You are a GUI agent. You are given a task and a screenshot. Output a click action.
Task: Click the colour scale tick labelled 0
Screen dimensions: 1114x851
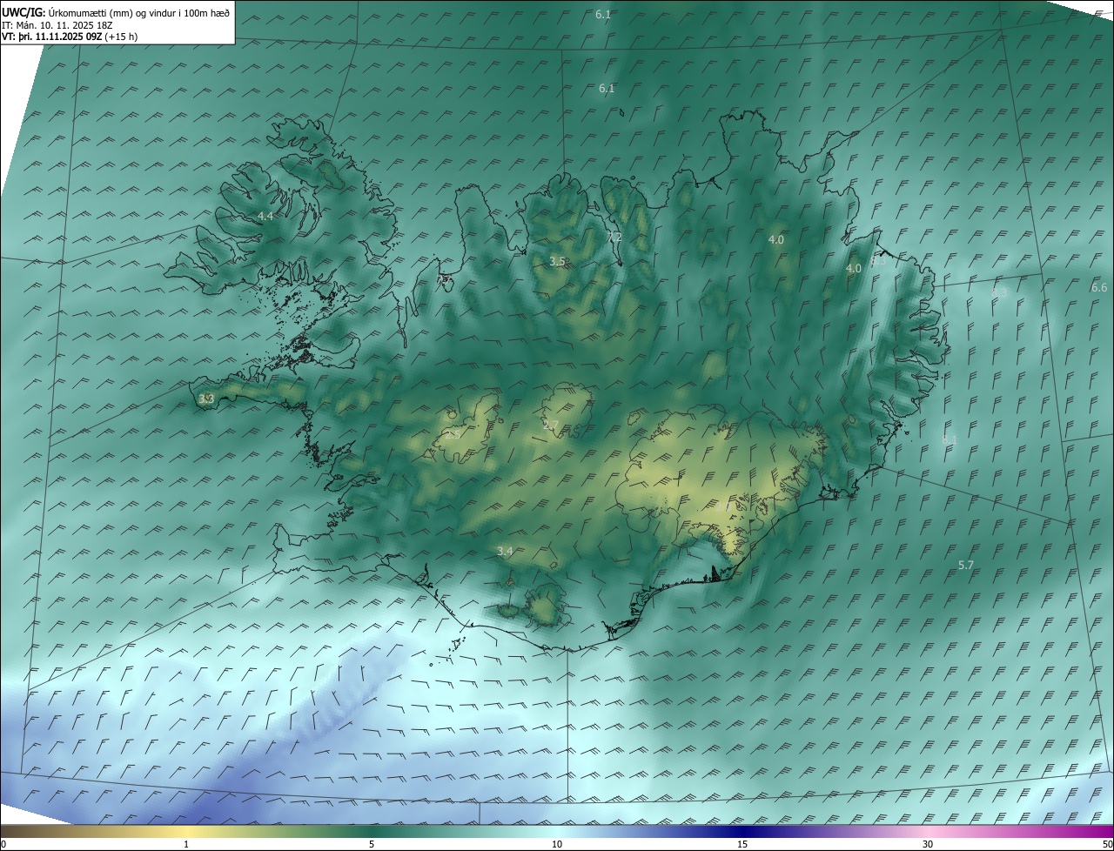point(3,844)
